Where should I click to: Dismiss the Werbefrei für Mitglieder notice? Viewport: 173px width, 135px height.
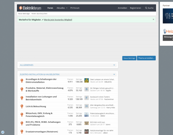(x=153, y=19)
